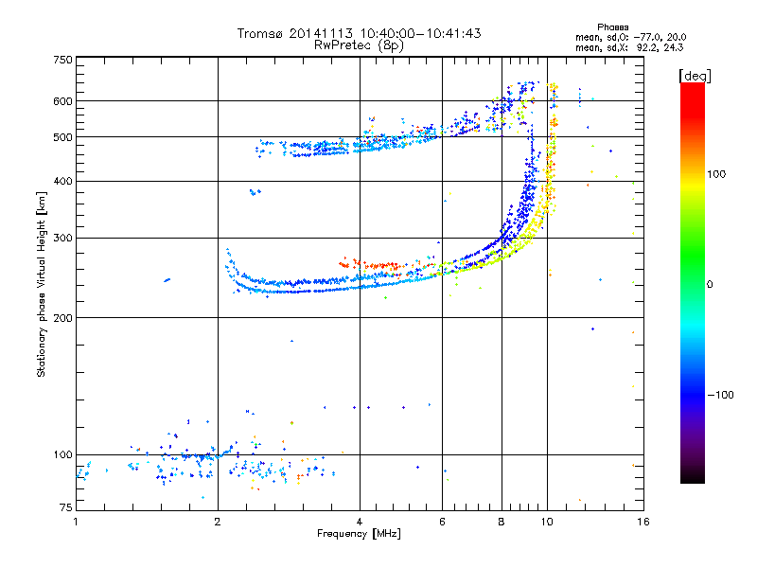This screenshot has height=568, width=757.
Task: Click the colorbar '0' tick label
Action: click(710, 285)
